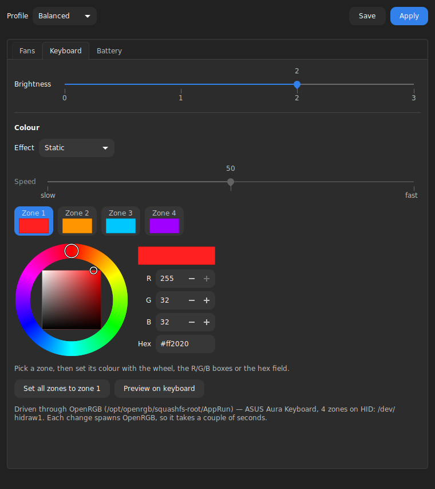Click the brightness tick label 3

click(x=414, y=98)
